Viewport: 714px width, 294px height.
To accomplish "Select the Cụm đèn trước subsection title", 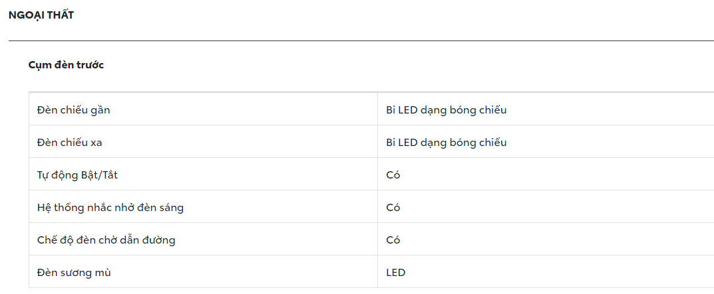I will (x=66, y=65).
